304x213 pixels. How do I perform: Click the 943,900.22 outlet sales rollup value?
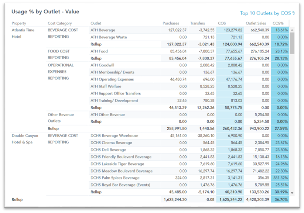pyautogui.click(x=259, y=128)
